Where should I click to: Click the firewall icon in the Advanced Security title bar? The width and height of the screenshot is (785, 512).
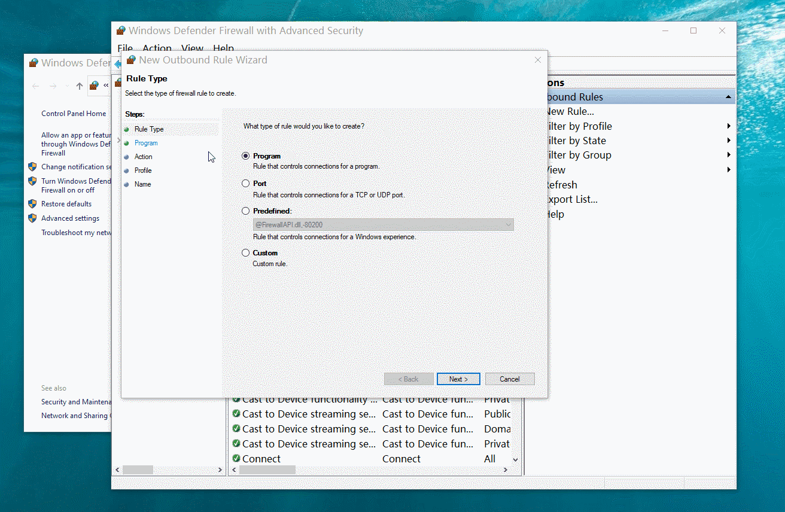[x=121, y=31]
